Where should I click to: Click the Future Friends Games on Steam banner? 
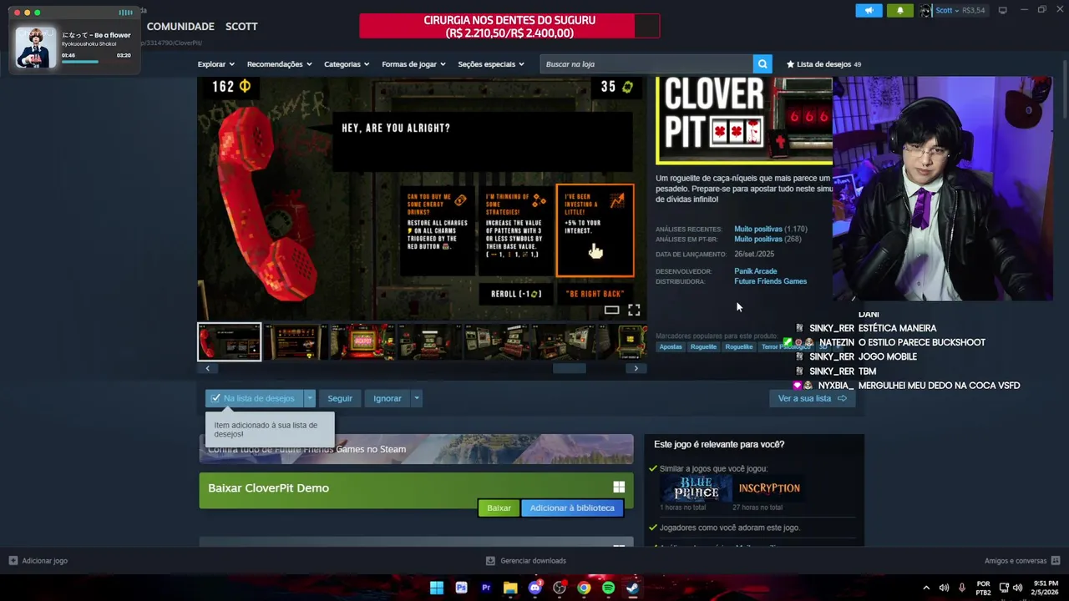click(416, 449)
